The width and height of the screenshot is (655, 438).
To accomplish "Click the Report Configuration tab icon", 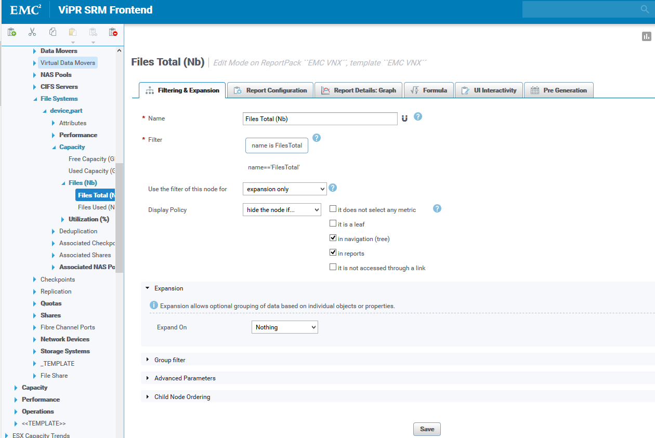I will [x=238, y=90].
